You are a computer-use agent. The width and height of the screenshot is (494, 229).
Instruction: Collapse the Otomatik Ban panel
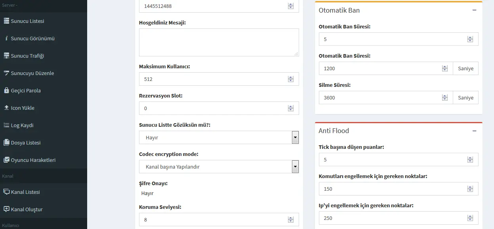[x=474, y=10]
